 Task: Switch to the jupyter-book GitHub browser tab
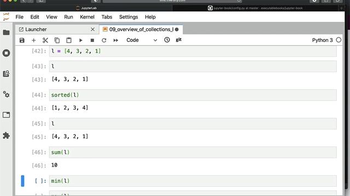click(x=255, y=8)
